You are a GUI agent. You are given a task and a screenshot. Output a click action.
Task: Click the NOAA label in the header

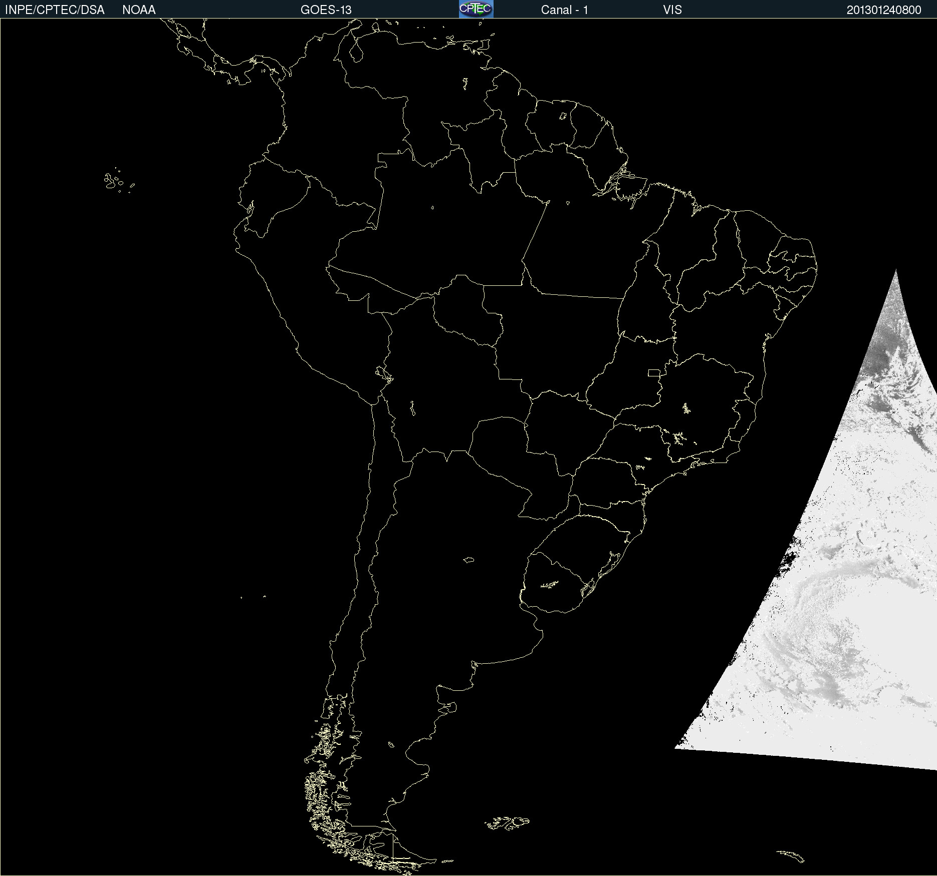[x=139, y=10]
